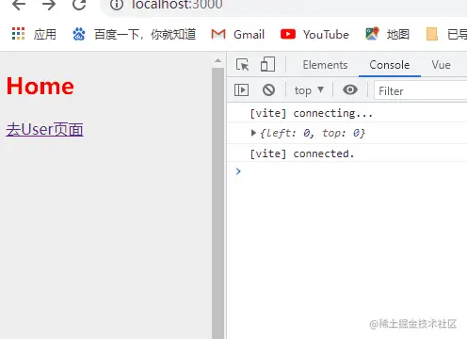Toggle the device toolbar icon
The height and width of the screenshot is (339, 467).
tap(267, 64)
